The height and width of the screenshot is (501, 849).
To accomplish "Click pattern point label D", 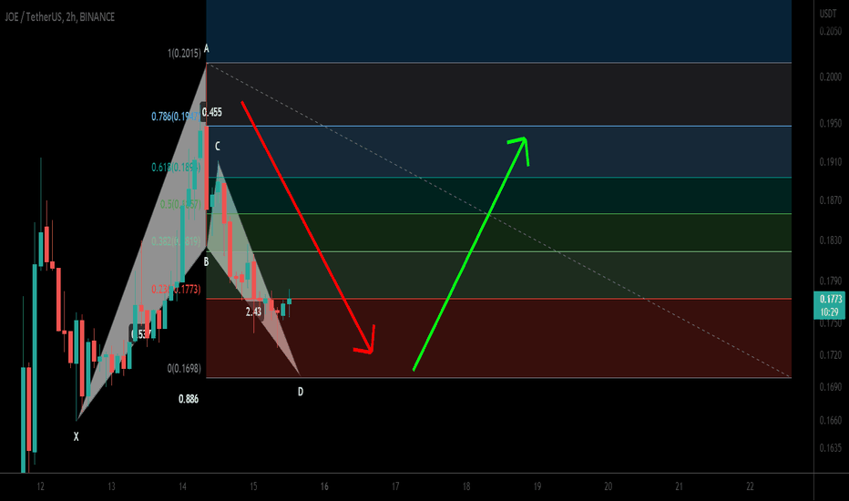I will coord(301,392).
